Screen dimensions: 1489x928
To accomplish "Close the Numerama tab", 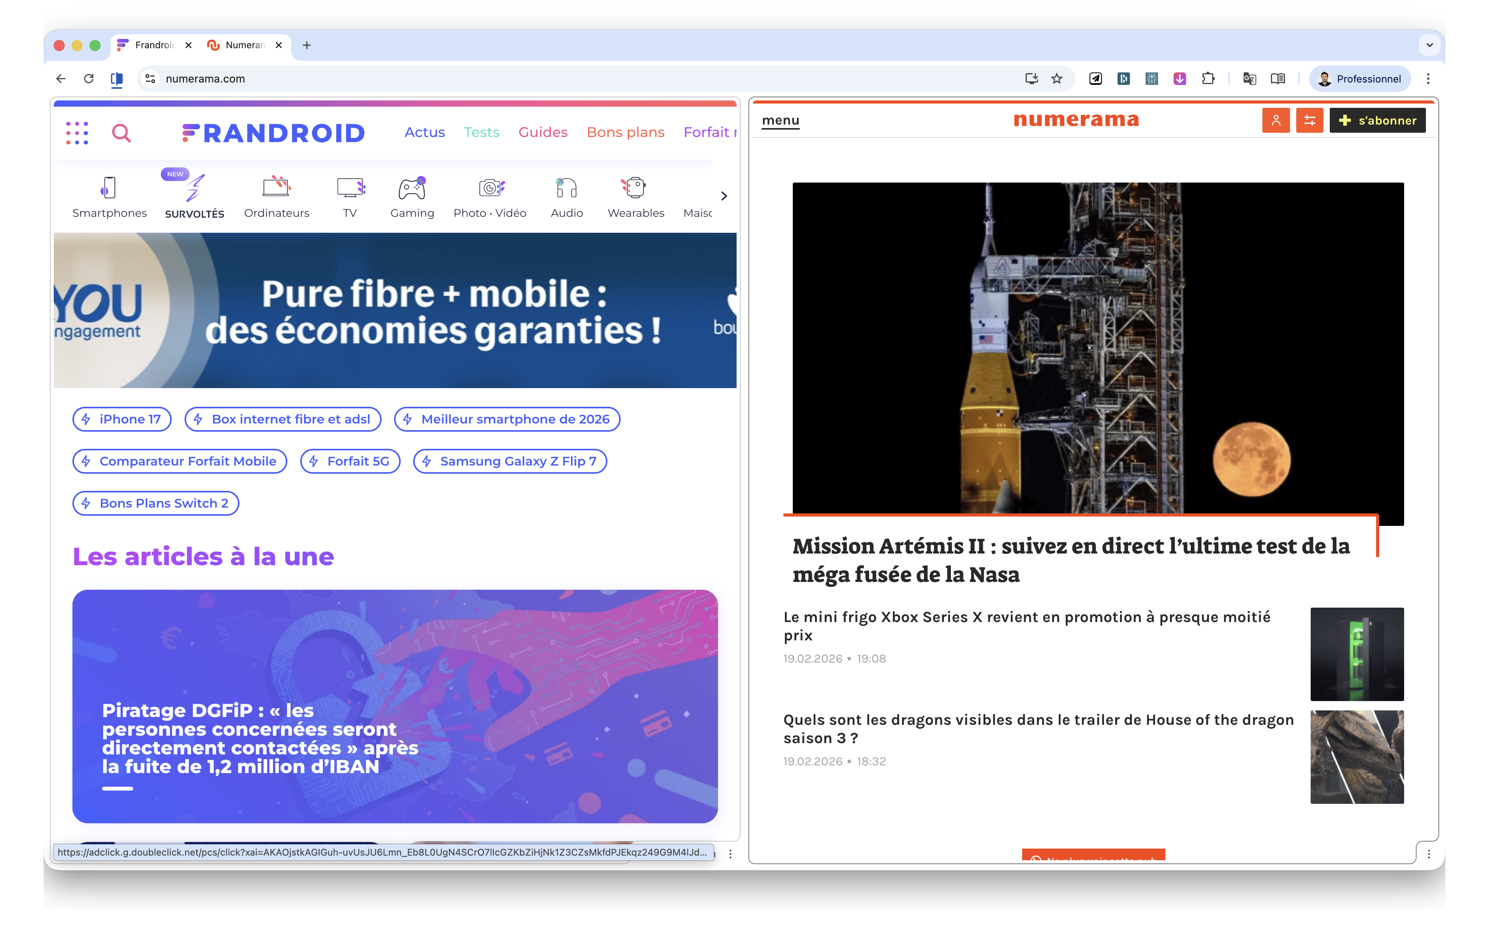I will pyautogui.click(x=279, y=45).
